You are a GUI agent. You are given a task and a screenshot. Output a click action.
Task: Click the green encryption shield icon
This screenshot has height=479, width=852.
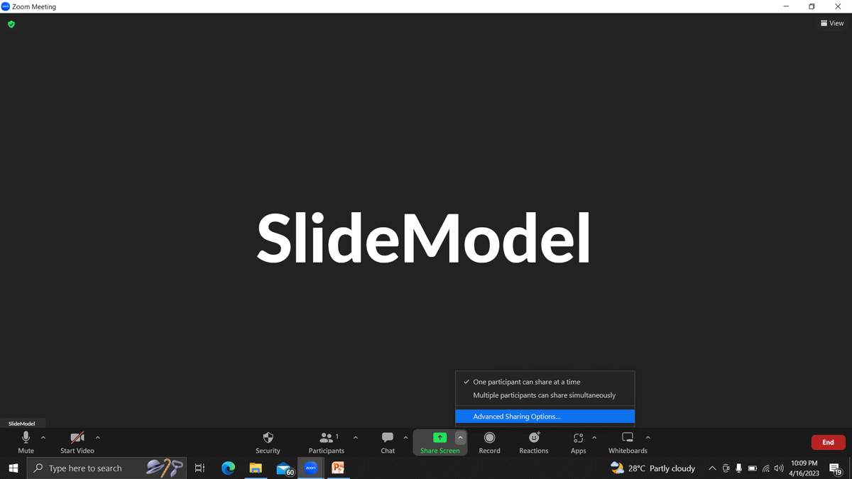pos(11,24)
